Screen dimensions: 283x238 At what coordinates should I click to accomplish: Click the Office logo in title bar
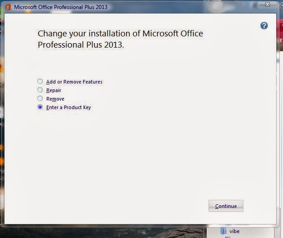8,7
